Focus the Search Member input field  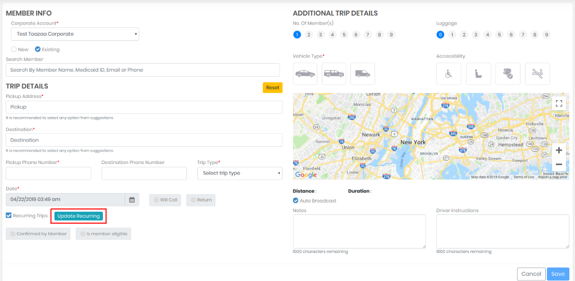point(143,70)
